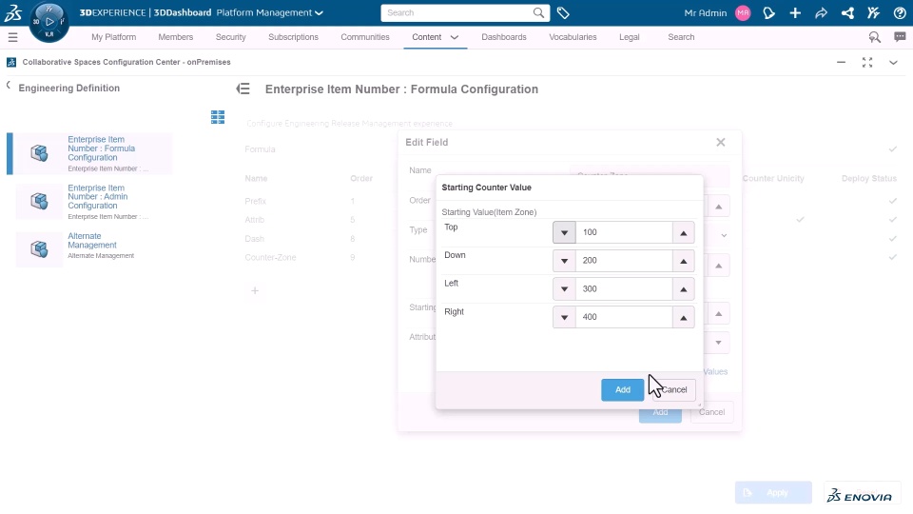Open the 3DEXPERIENCE compass
The width and height of the screenshot is (913, 514).
click(x=49, y=22)
